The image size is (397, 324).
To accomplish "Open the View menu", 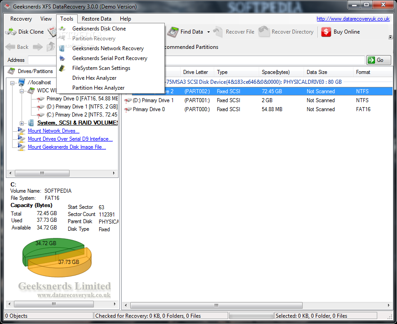I will click(x=46, y=19).
